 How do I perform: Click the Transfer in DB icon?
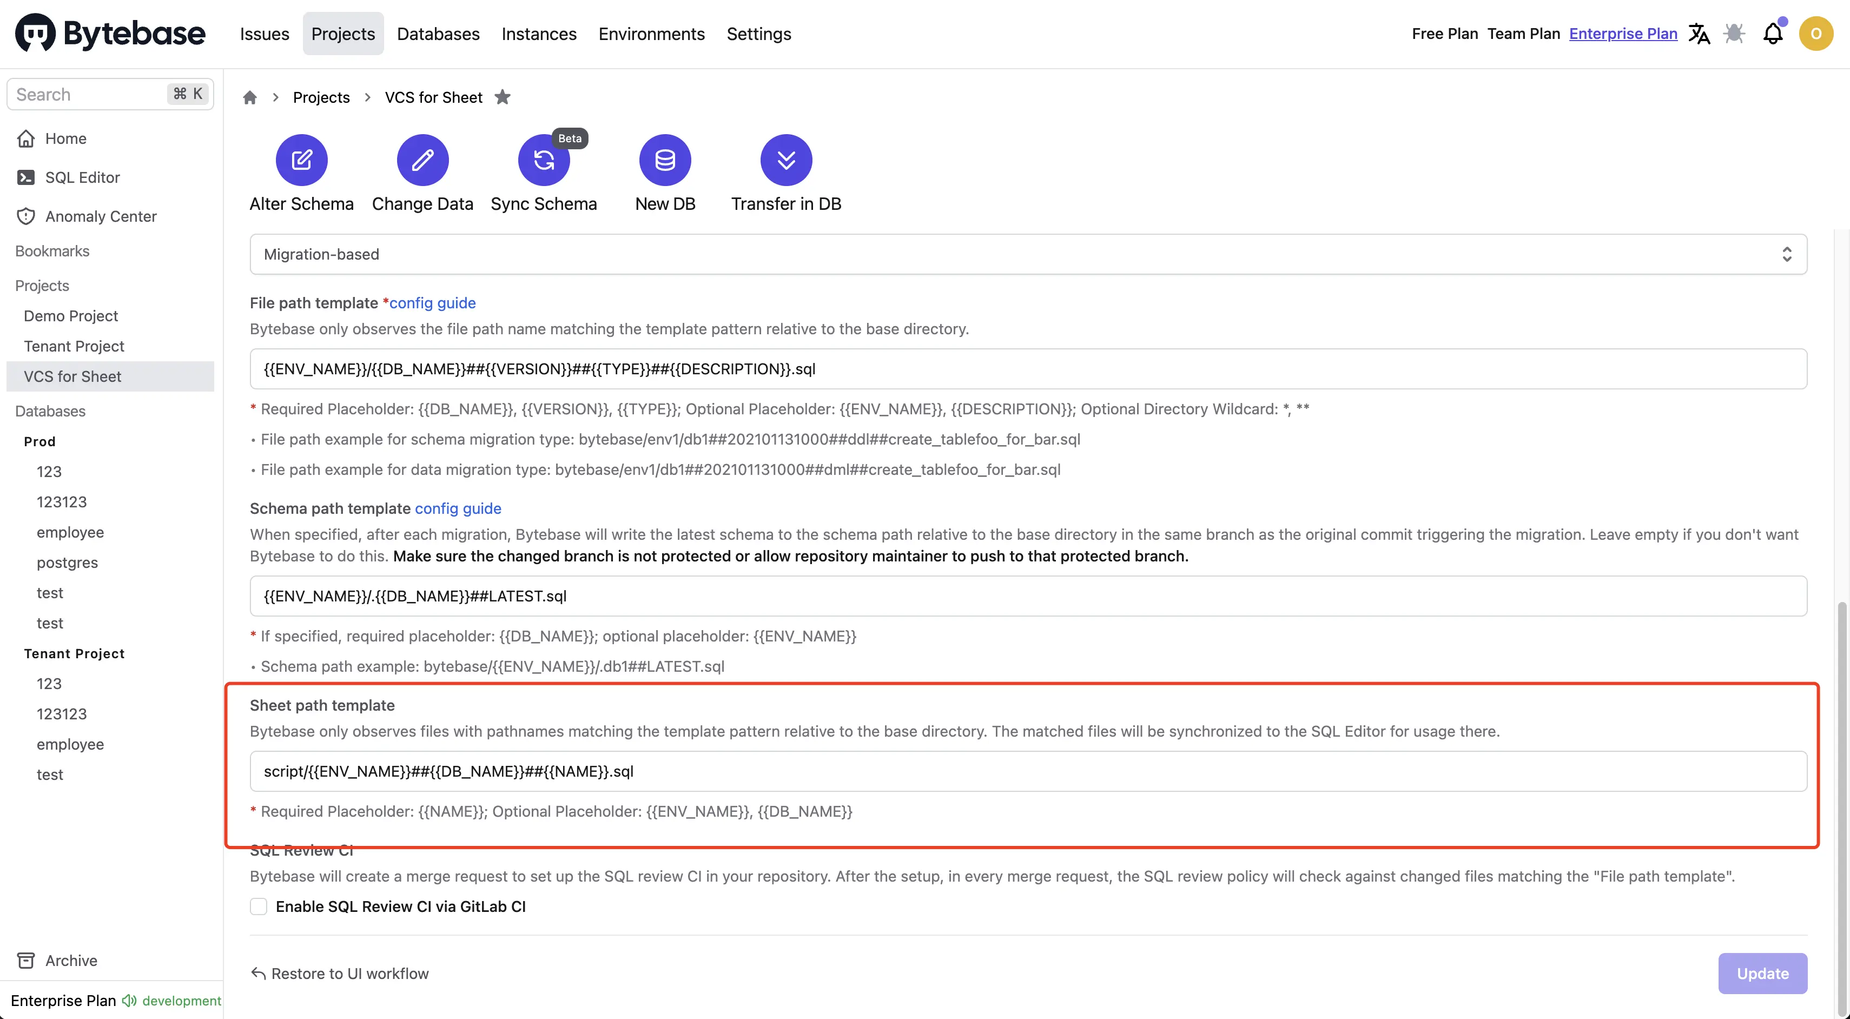(x=787, y=160)
